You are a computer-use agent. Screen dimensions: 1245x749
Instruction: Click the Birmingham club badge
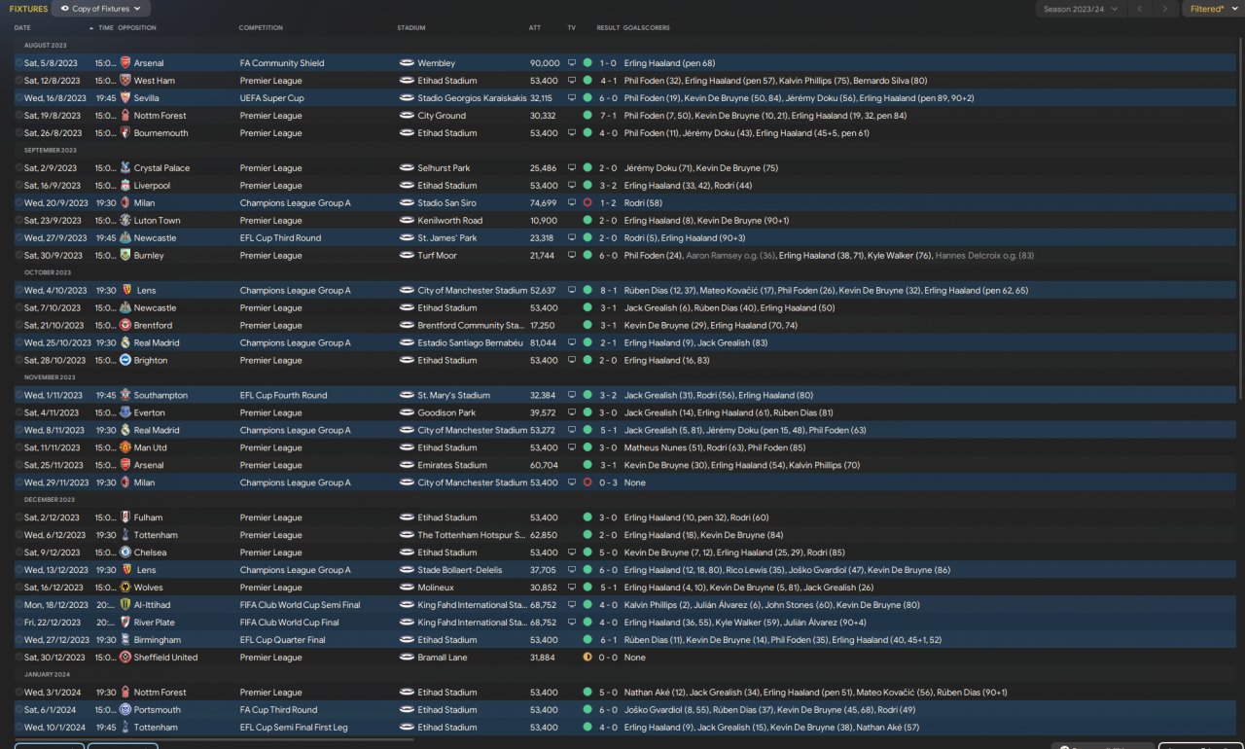coord(125,640)
